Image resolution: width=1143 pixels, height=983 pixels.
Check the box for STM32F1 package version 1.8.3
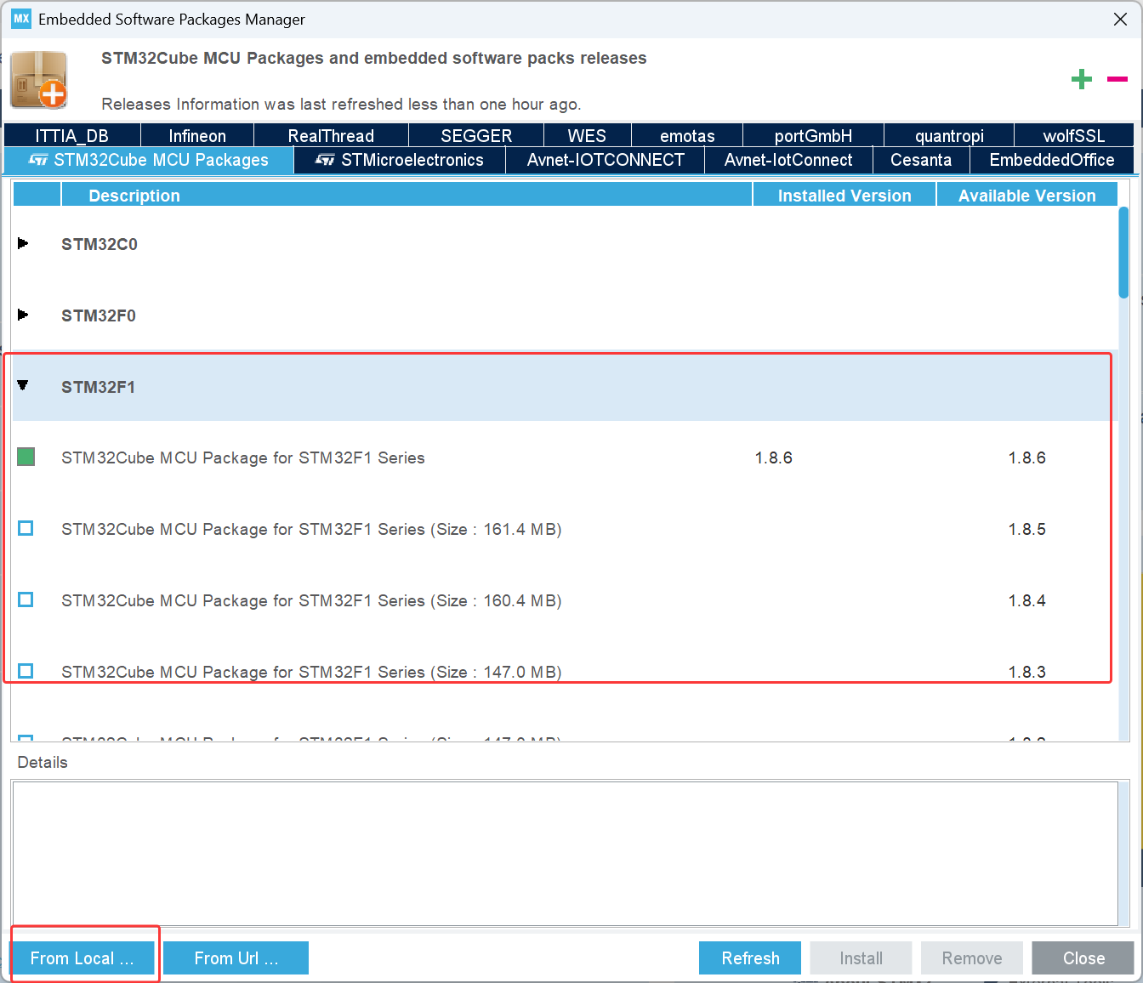click(26, 672)
